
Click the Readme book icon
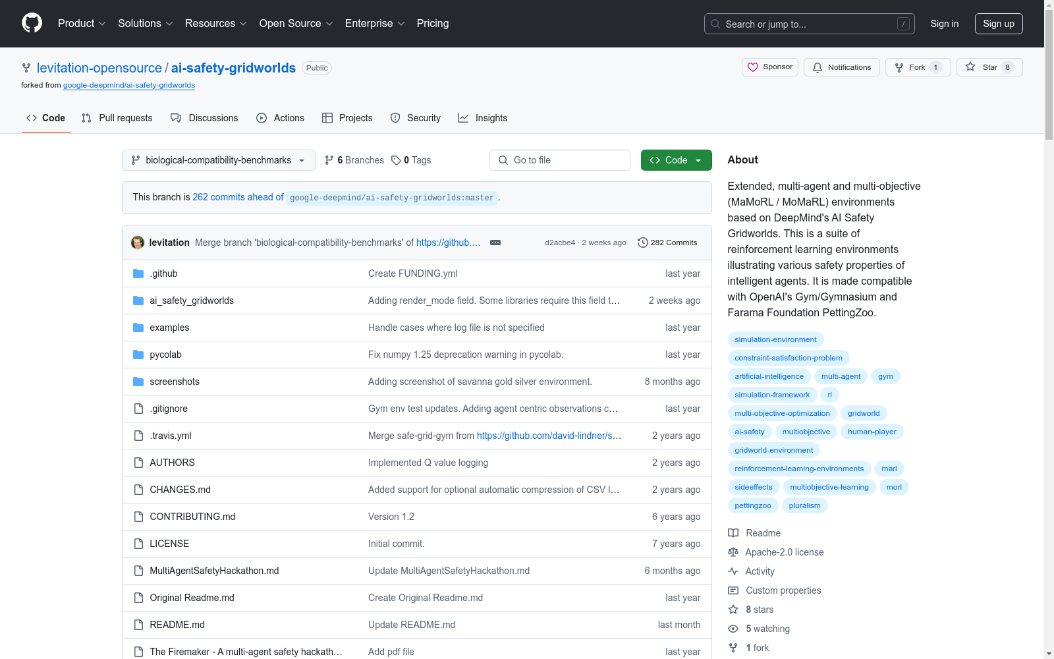[733, 533]
